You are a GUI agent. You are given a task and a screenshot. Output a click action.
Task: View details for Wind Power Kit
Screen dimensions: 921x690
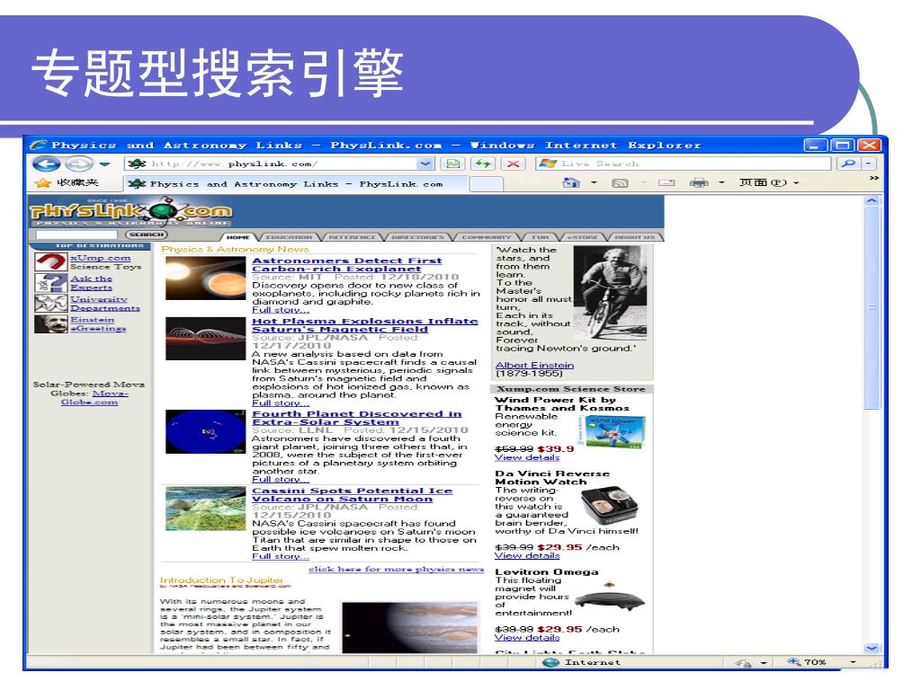coord(527,457)
